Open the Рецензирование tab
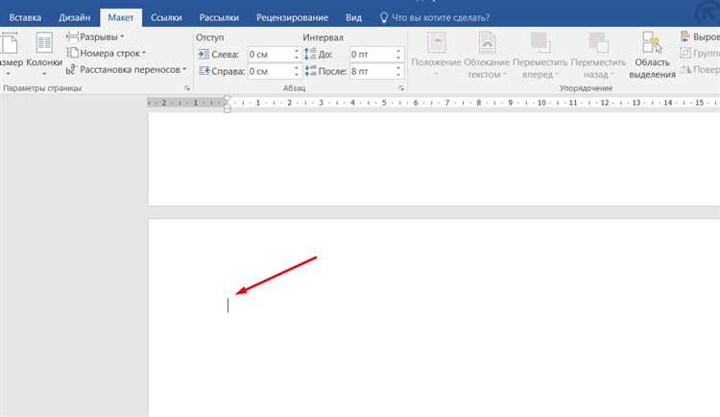Screen dimensions: 720x417 292,17
